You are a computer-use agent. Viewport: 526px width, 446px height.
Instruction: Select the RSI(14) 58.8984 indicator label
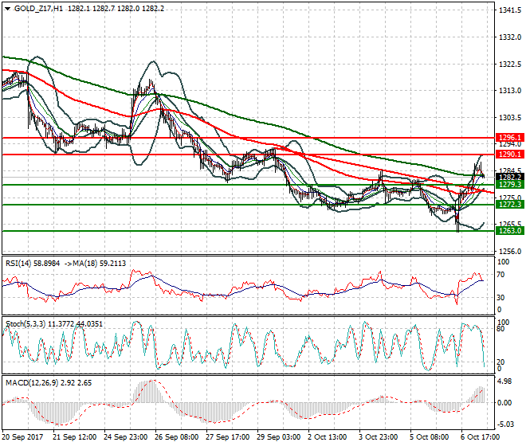pyautogui.click(x=33, y=264)
